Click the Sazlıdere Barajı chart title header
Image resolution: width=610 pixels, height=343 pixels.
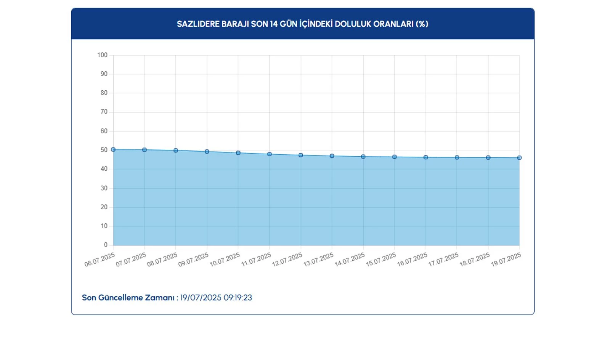[x=302, y=24]
